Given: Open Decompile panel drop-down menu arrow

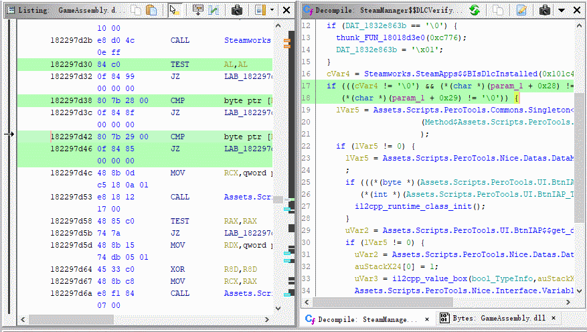Looking at the screenshot, I should tap(561, 10).
